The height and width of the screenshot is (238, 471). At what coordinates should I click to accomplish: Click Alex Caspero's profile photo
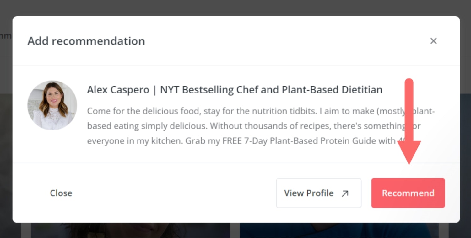click(52, 105)
